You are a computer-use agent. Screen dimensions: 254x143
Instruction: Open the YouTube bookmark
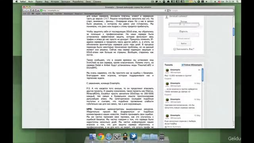pos(58,14)
